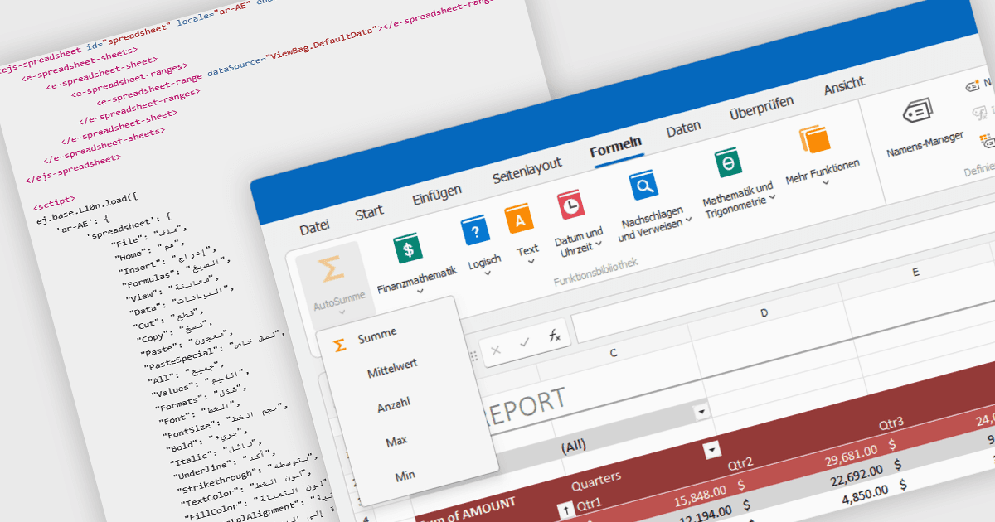The height and width of the screenshot is (522, 995).
Task: Click the confirm checkmark in the formula bar
Action: [524, 342]
